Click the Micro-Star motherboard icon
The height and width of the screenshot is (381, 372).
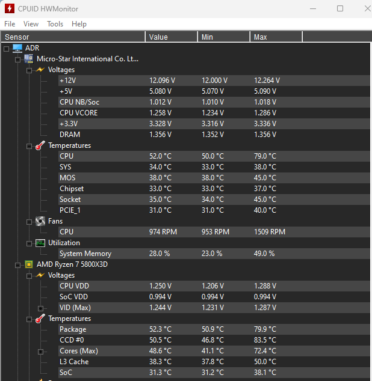29,59
